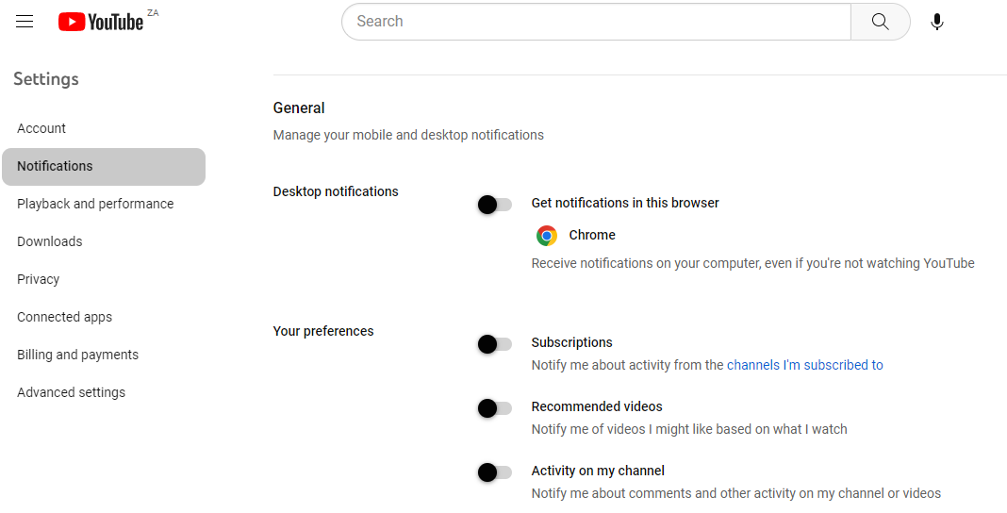The height and width of the screenshot is (513, 1007).
Task: Select the Notifications settings item
Action: click(x=104, y=166)
